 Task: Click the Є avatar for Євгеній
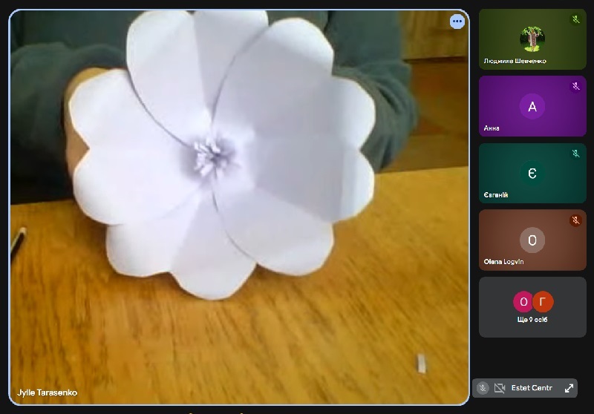pyautogui.click(x=532, y=174)
